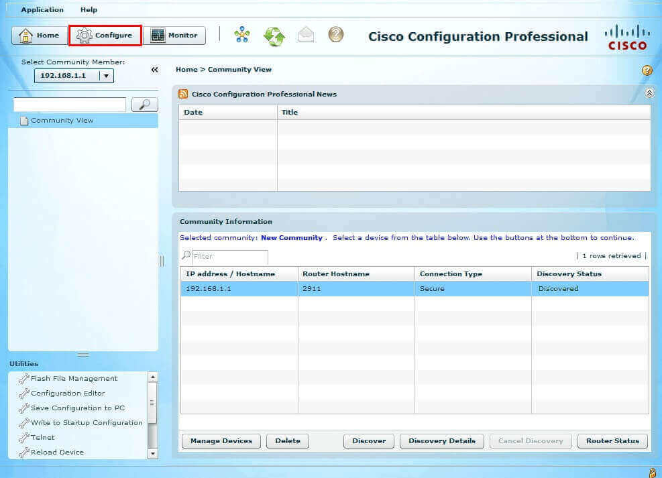Sort by IP address / Hostname column
The width and height of the screenshot is (662, 478).
pyautogui.click(x=239, y=274)
